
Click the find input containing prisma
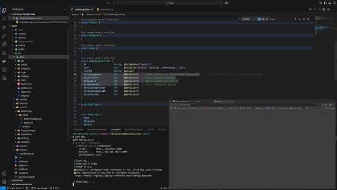[249, 19]
